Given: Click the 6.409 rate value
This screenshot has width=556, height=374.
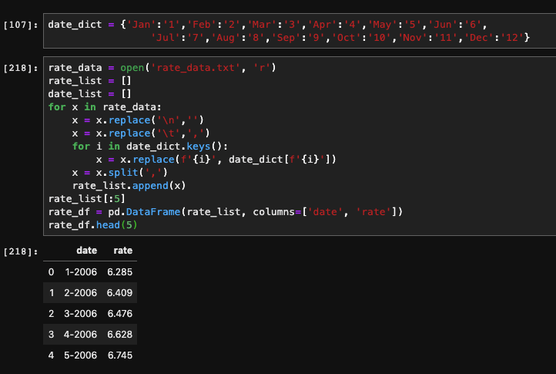Looking at the screenshot, I should tap(120, 293).
